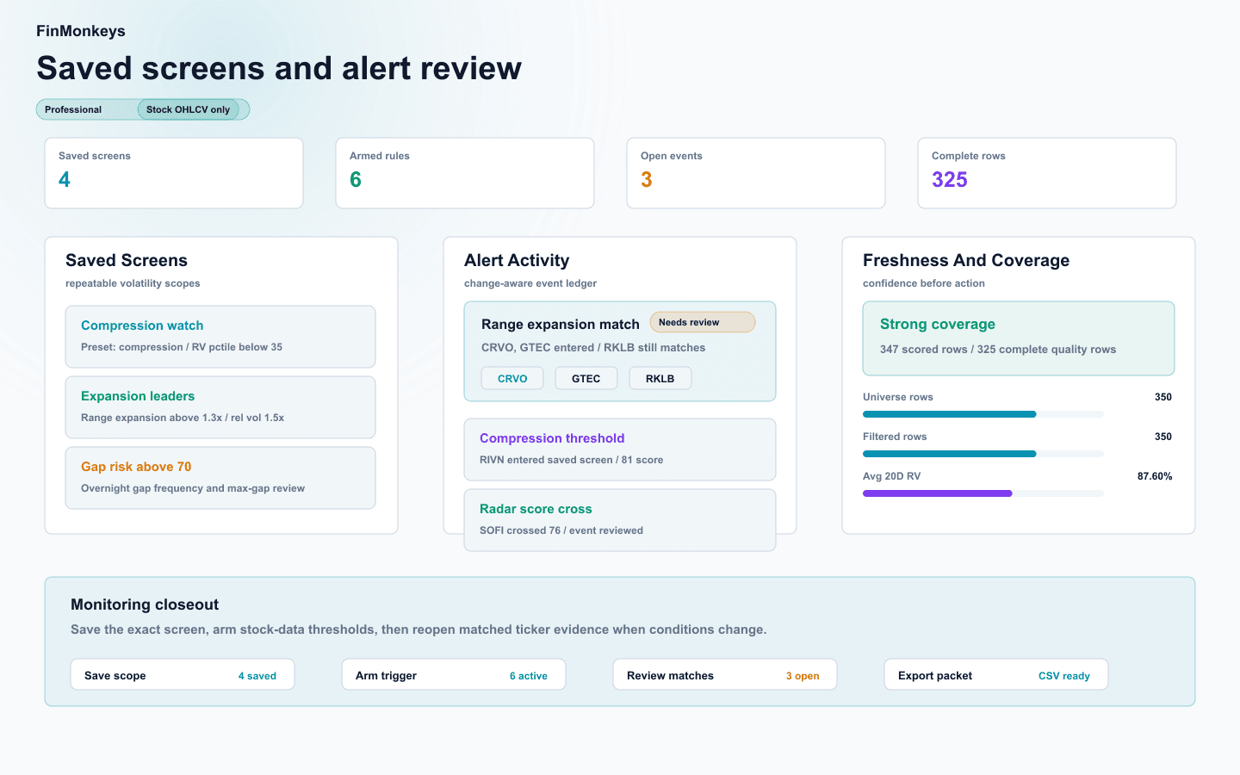Click the Needs review badge
The height and width of the screenshot is (775, 1240).
coord(703,322)
